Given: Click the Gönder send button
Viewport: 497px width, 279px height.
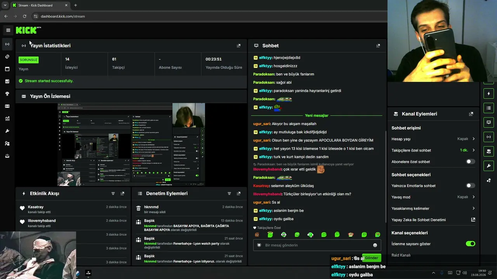Looking at the screenshot, I should coord(371,258).
